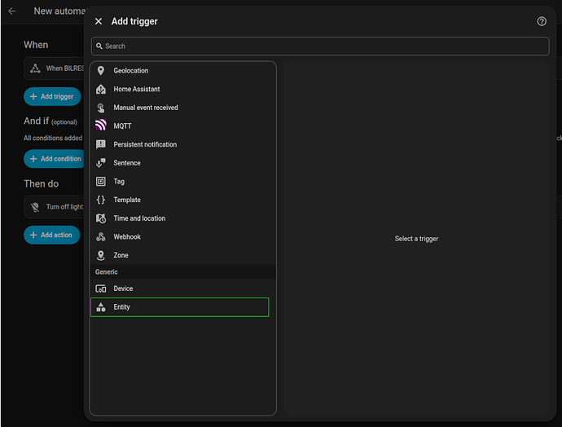The width and height of the screenshot is (562, 427).
Task: Close the Add trigger dialog
Action: point(99,21)
